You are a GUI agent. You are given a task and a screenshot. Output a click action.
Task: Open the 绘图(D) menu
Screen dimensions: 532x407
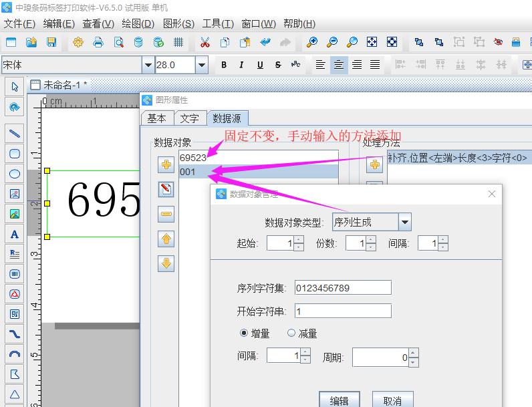click(138, 24)
